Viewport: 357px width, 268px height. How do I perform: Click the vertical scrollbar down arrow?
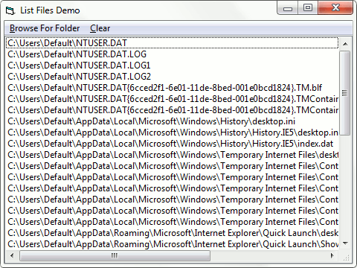click(x=345, y=243)
